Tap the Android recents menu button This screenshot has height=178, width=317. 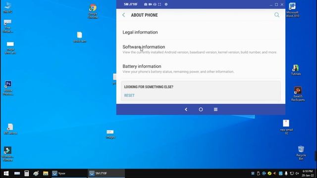tap(216, 109)
